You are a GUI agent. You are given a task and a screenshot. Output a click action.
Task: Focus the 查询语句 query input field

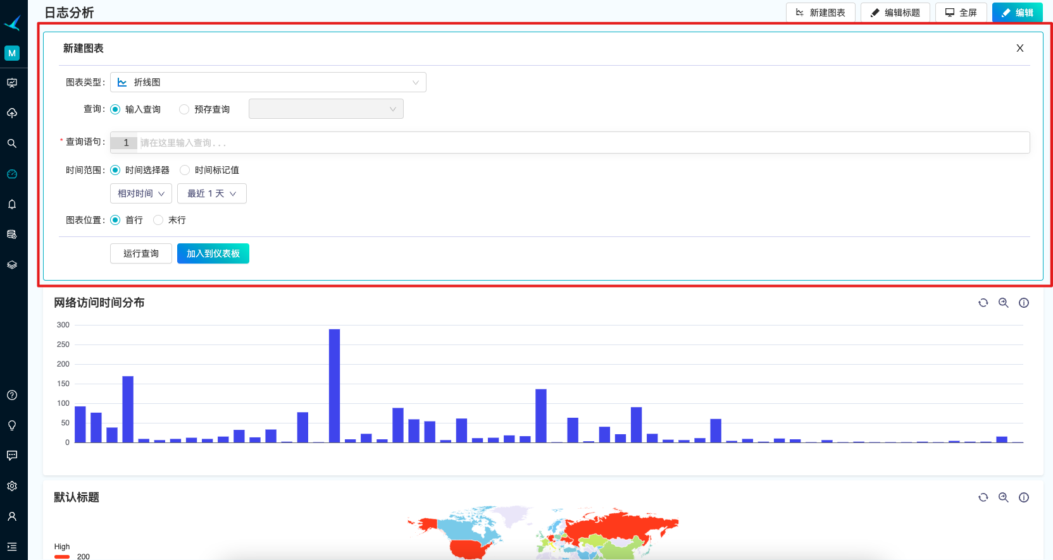pos(570,142)
